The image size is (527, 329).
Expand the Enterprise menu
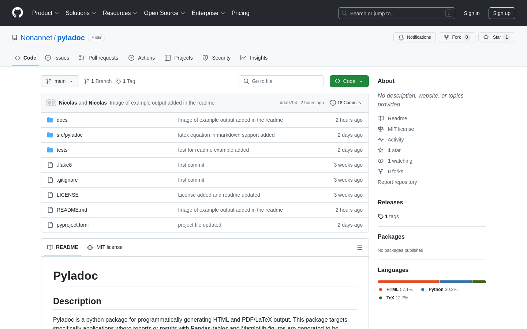pyautogui.click(x=208, y=13)
